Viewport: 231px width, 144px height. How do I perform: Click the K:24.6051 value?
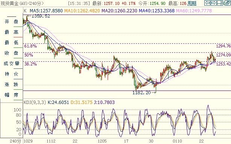tap(58, 102)
